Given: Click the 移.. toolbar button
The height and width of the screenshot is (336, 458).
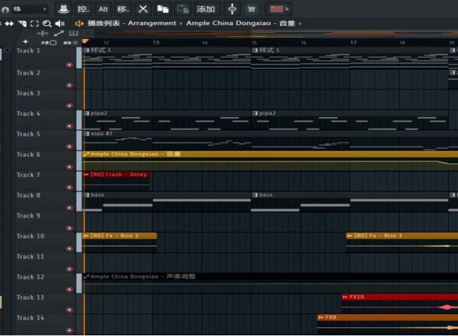Looking at the screenshot, I should tap(123, 9).
